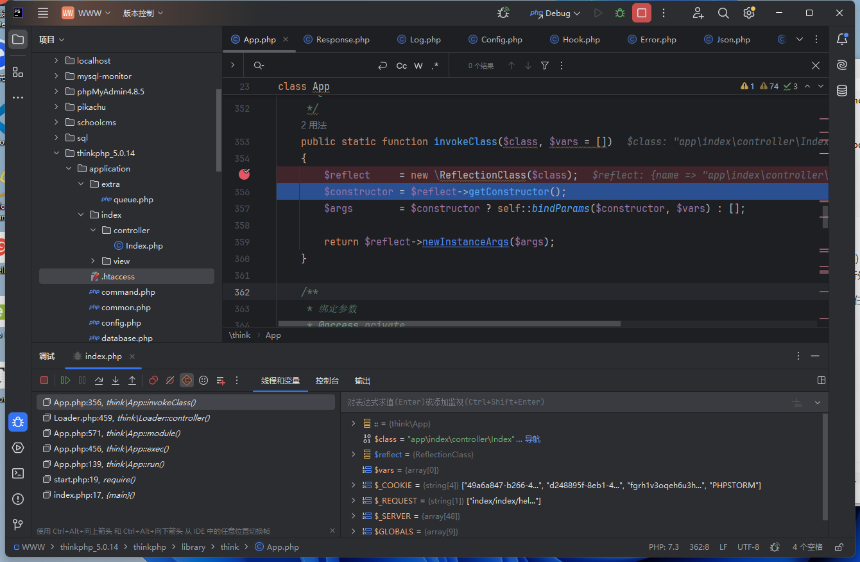Click newInstanceArgs method link in code
Viewport: 860px width, 562px height.
coord(465,242)
